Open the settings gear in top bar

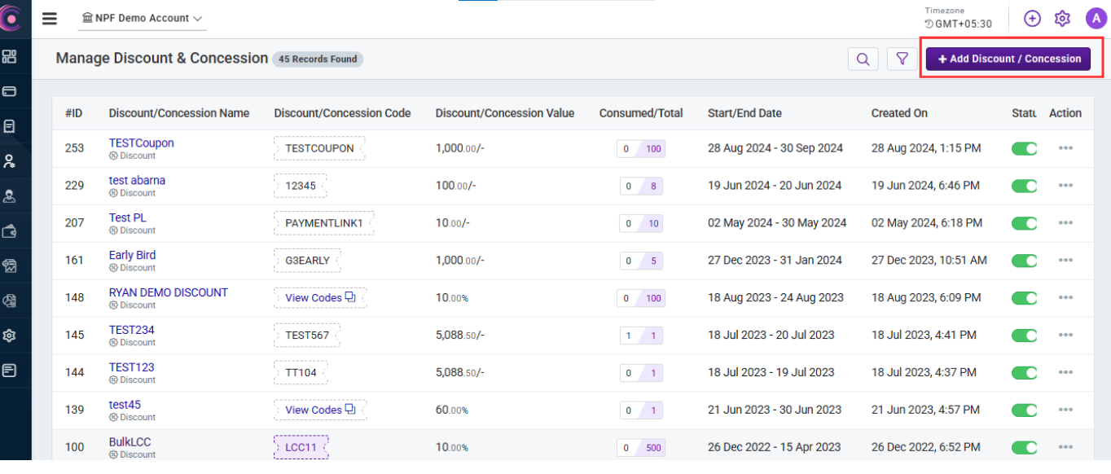(1062, 18)
